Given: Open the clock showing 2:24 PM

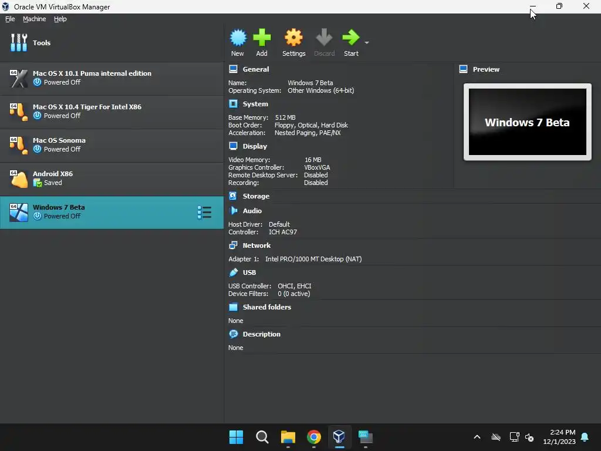Looking at the screenshot, I should [559, 437].
